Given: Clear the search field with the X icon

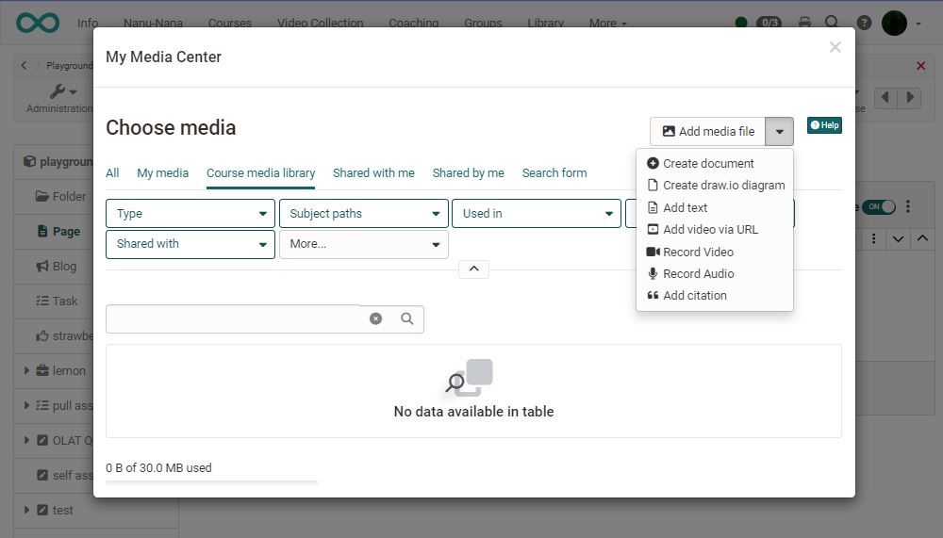Looking at the screenshot, I should click(x=375, y=318).
